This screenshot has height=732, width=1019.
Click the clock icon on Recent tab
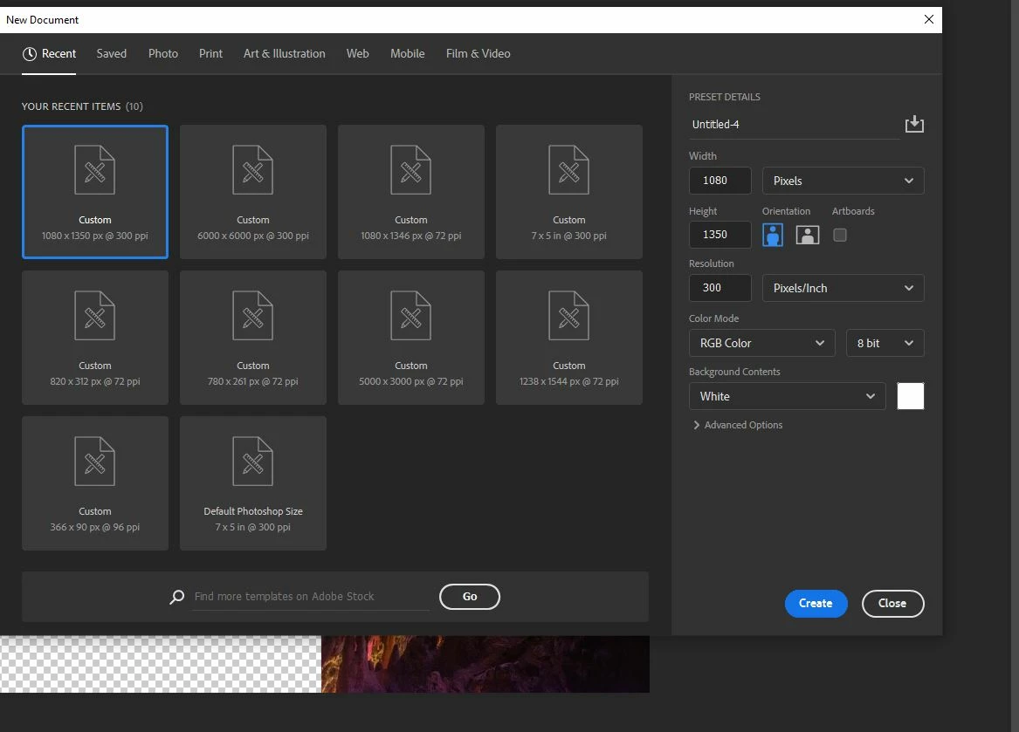pos(29,54)
